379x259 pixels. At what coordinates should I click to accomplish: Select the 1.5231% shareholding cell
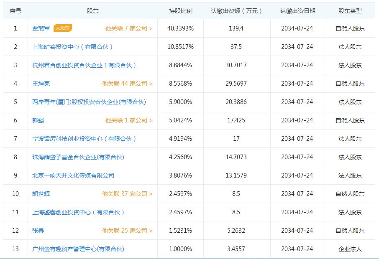coord(181,231)
